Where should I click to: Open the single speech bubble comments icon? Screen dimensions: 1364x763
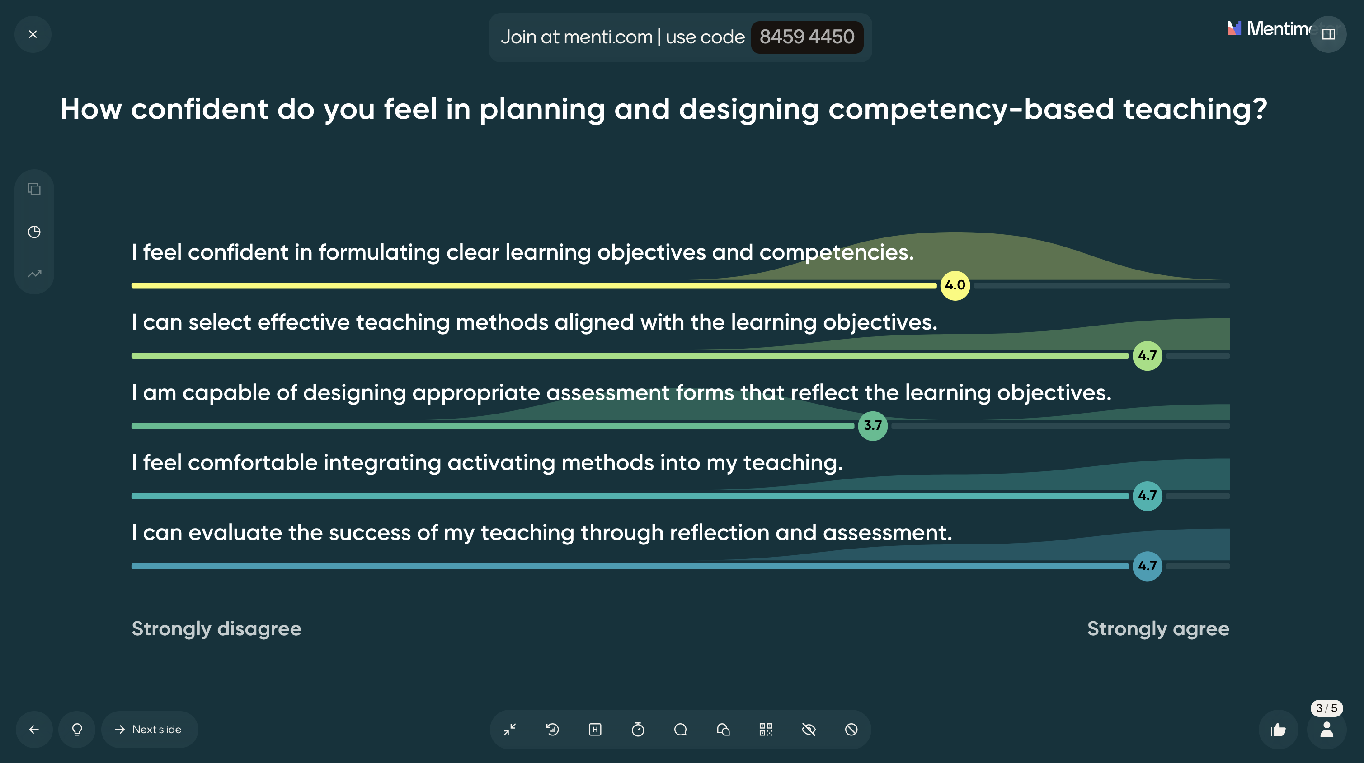[680, 730]
